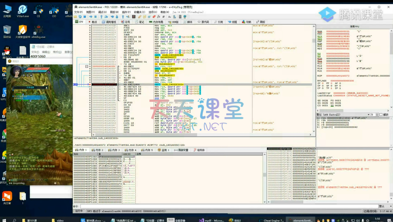The width and height of the screenshot is (393, 222).
Task: Select the 内存 2 dump tab
Action: 99,150
